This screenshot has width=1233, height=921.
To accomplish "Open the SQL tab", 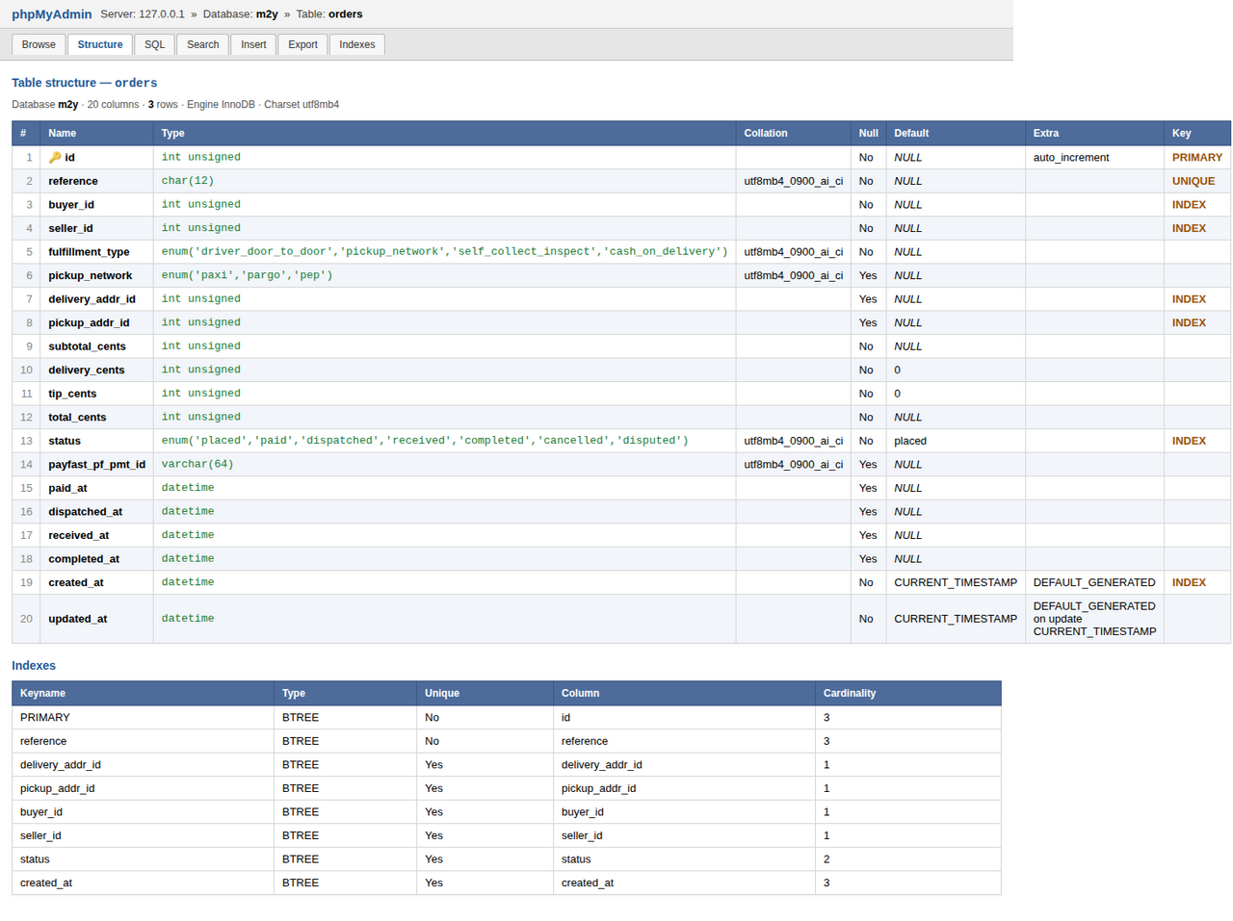I will [x=155, y=45].
